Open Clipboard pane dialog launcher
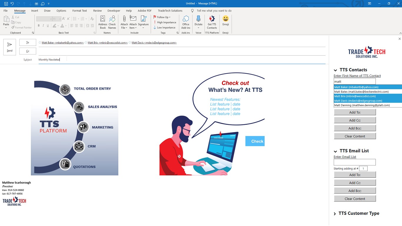Screen dimensions: 402x226 33,33
